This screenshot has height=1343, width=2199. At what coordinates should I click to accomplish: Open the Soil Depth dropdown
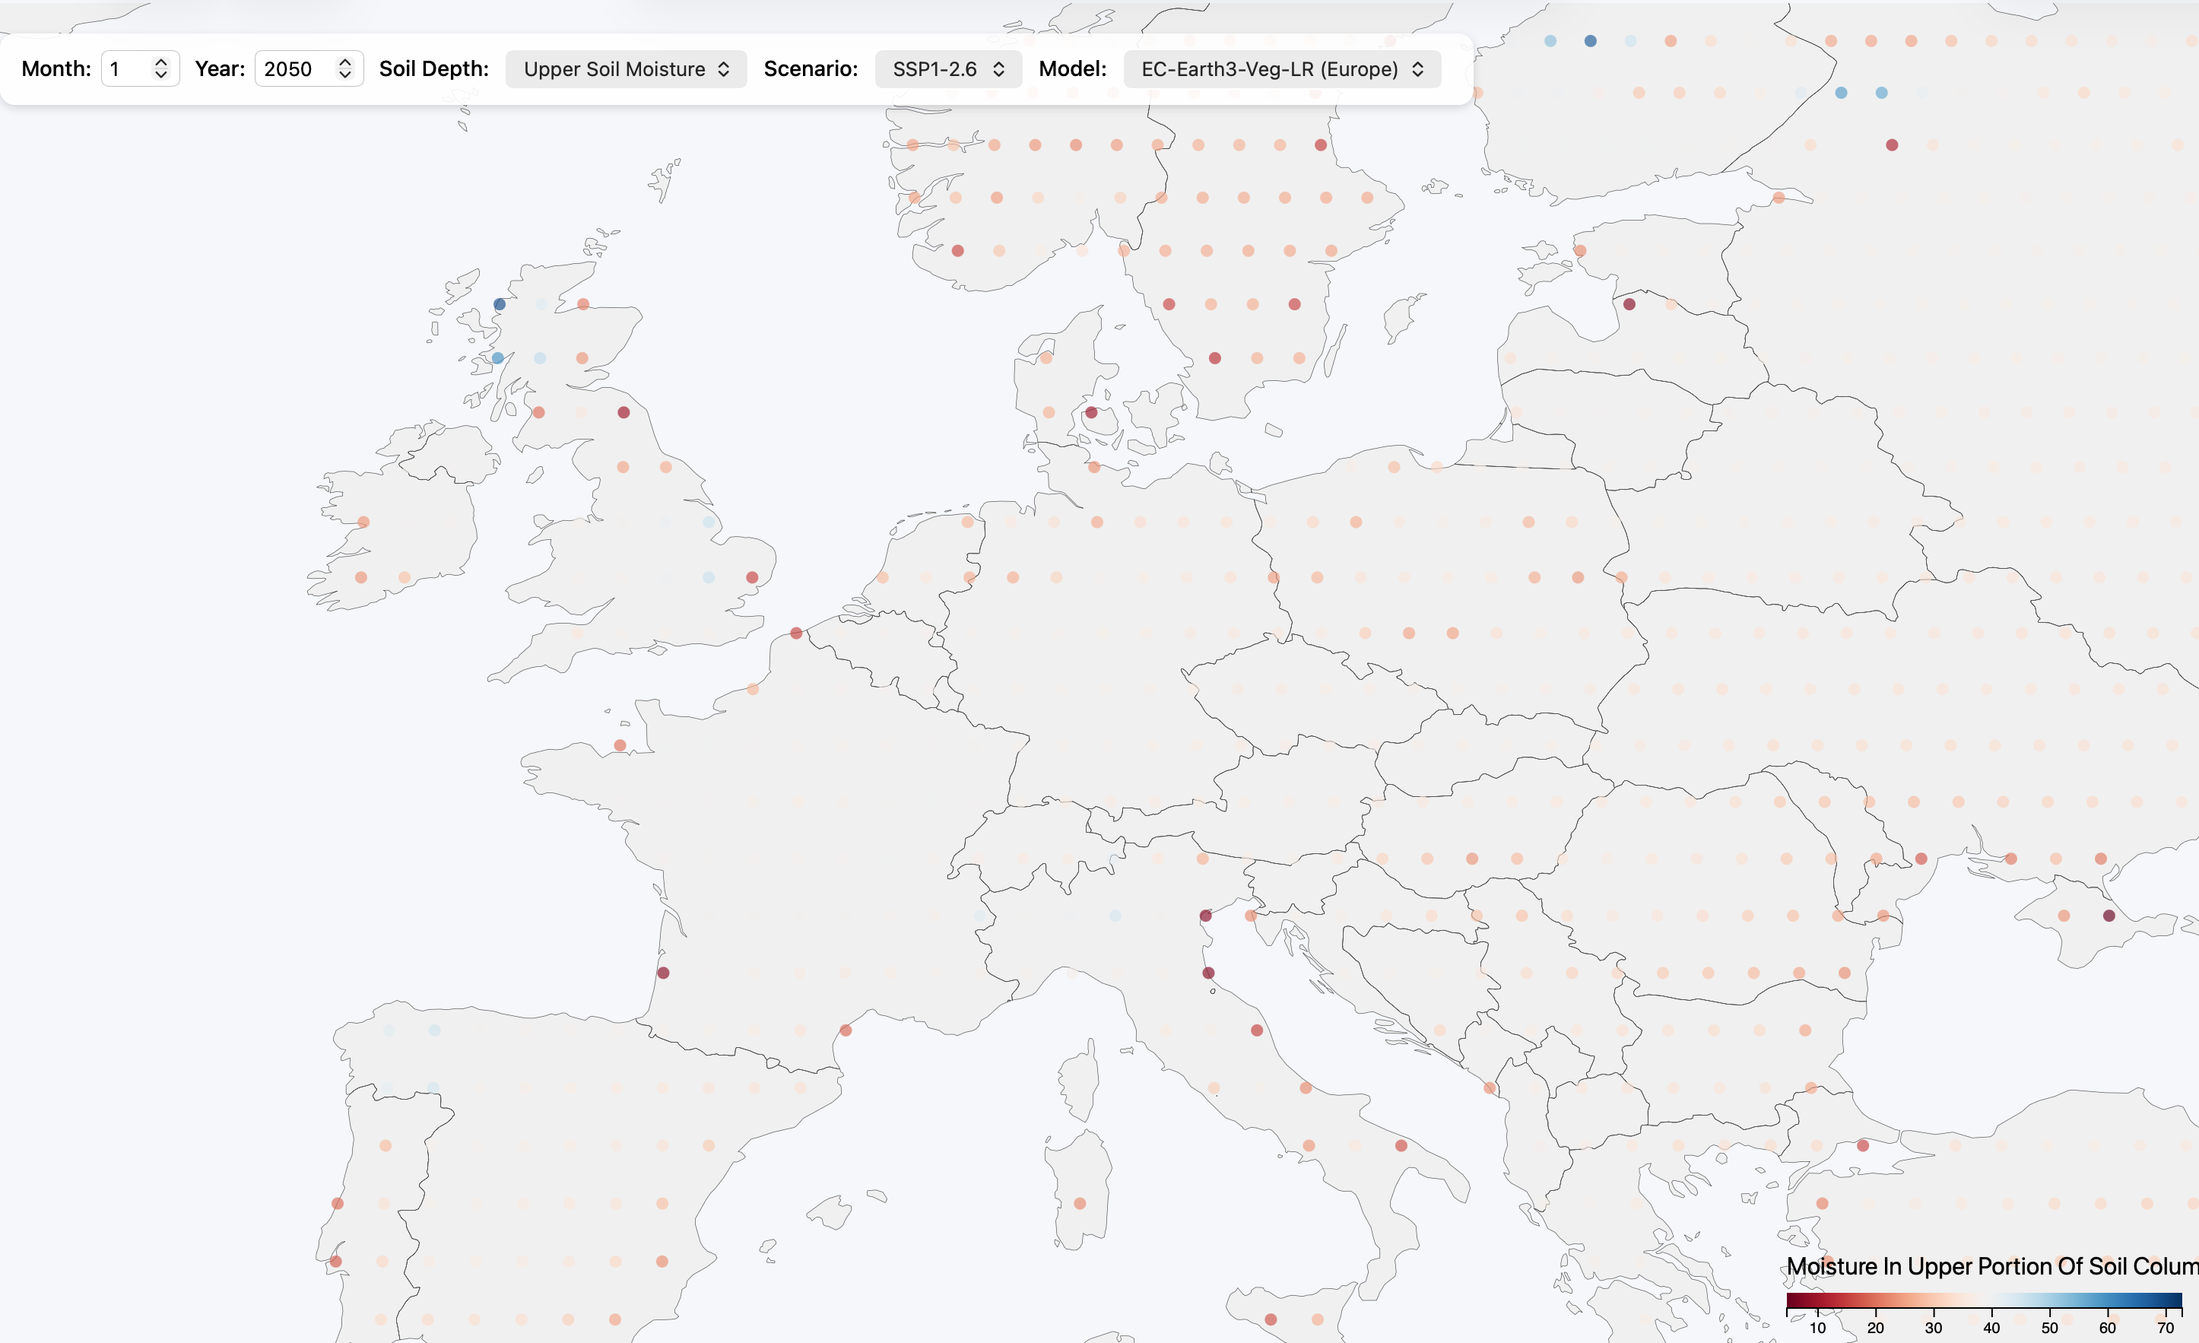(626, 68)
